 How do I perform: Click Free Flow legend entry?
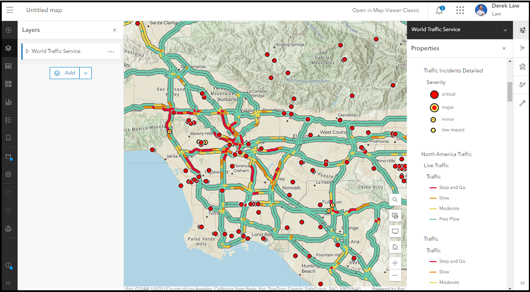[449, 219]
